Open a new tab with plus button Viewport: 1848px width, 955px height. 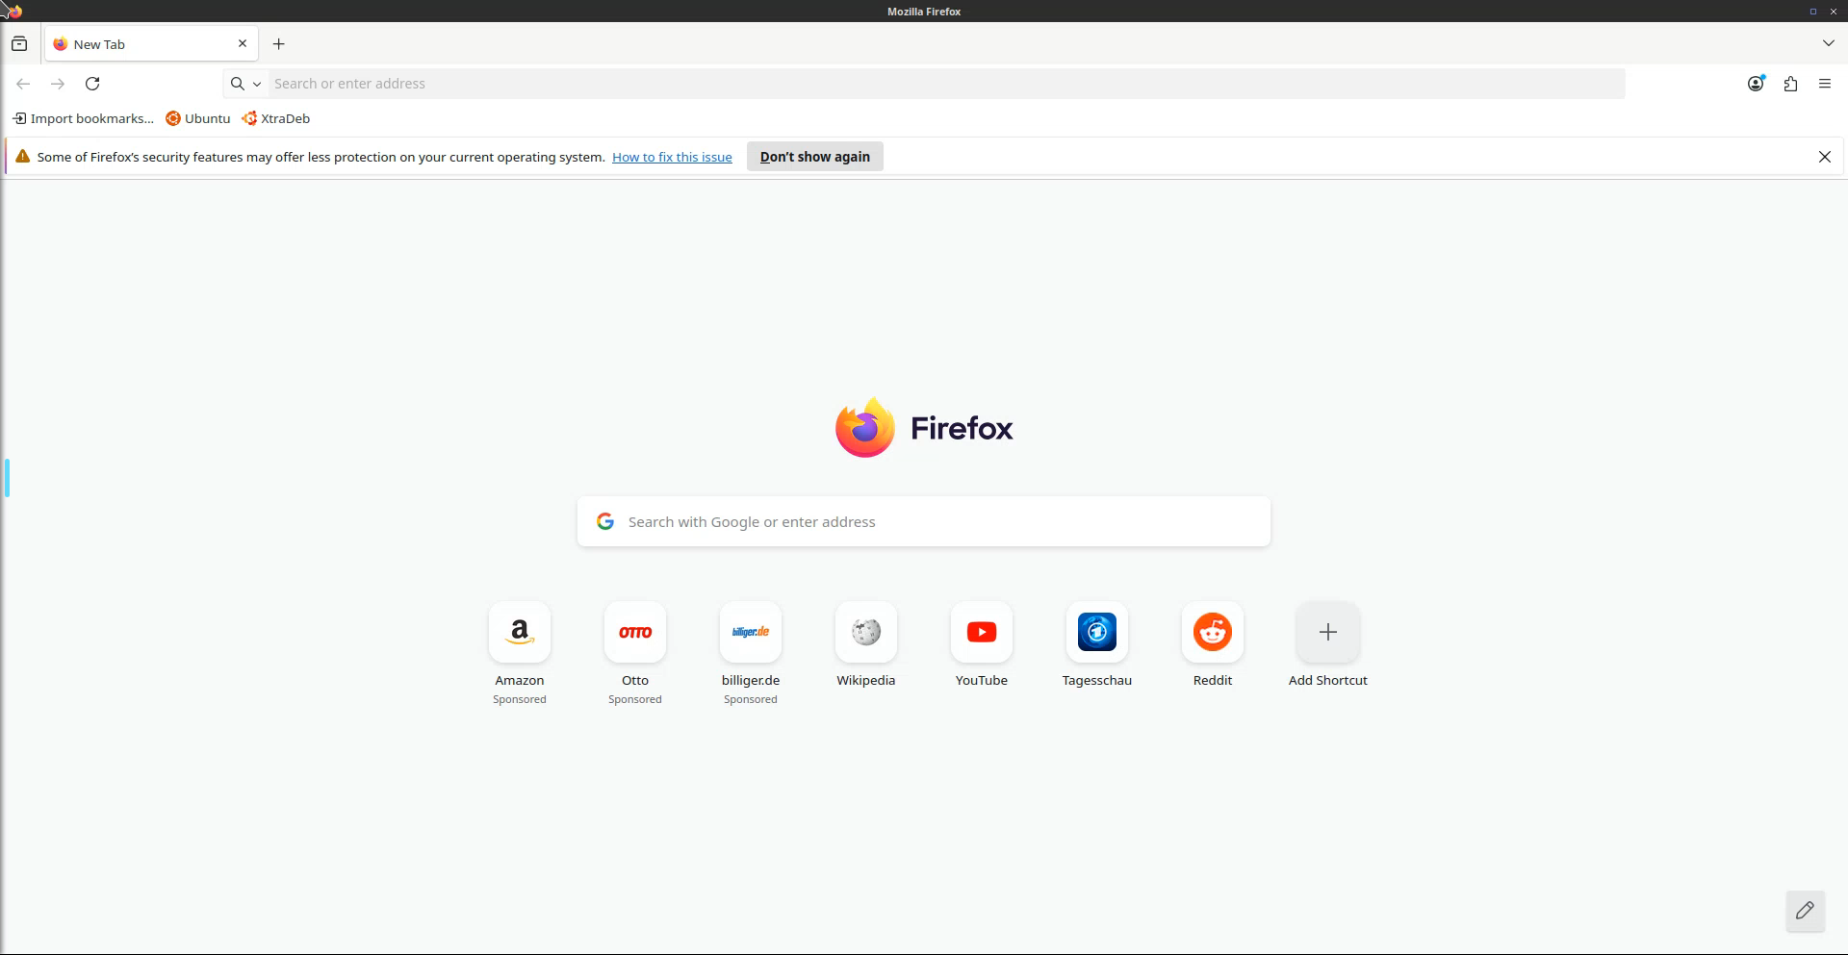coord(279,44)
